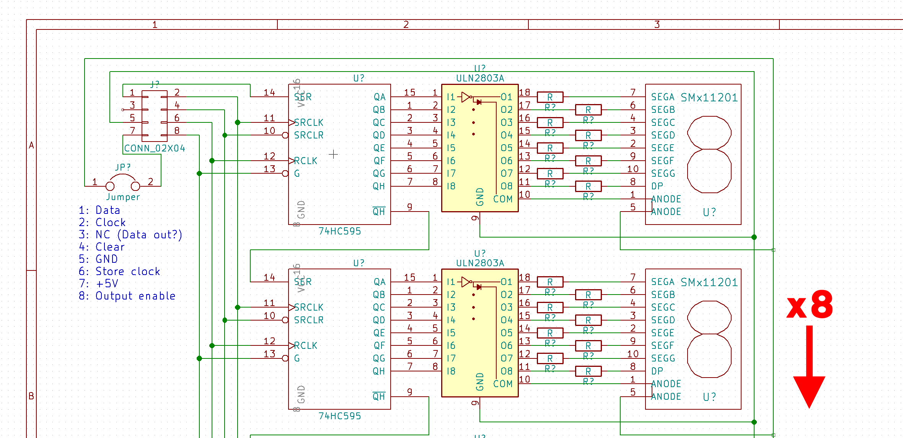903x438 pixels.
Task: Click the sheet column header '2'
Action: tap(406, 24)
